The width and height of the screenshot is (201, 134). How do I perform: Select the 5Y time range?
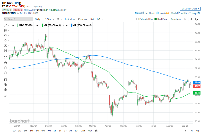tap(71, 131)
